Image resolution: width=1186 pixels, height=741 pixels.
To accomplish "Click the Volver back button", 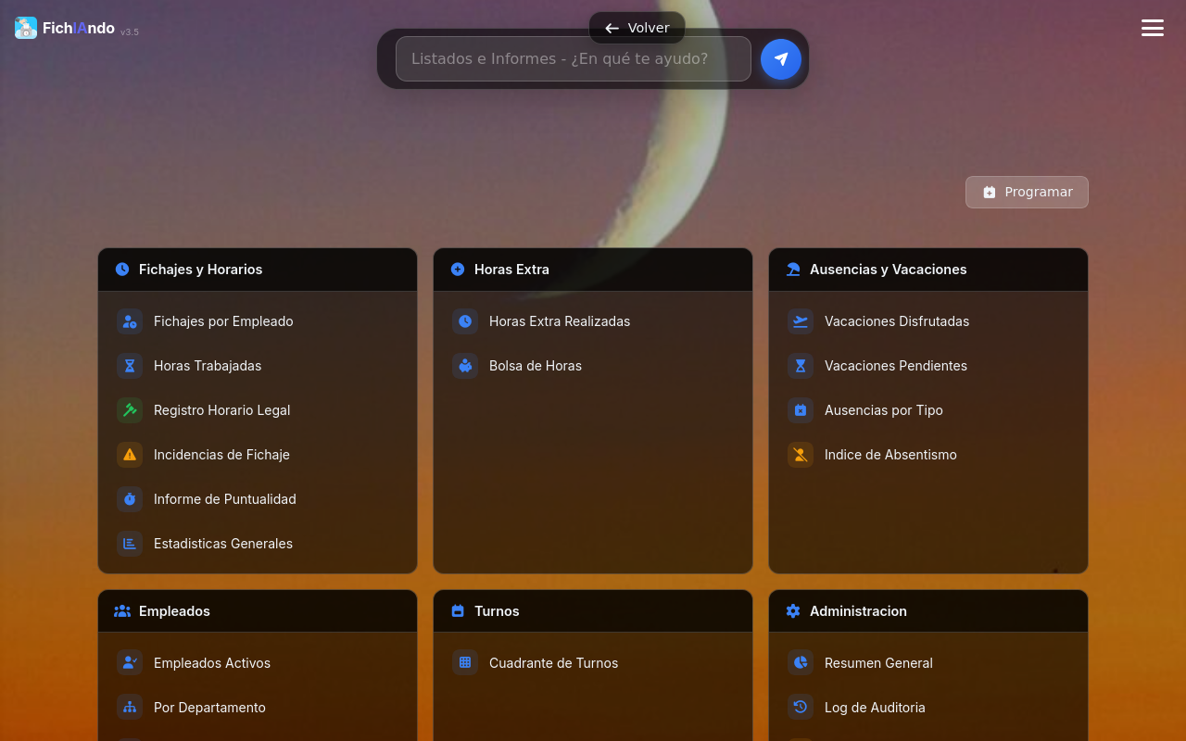I will (637, 28).
